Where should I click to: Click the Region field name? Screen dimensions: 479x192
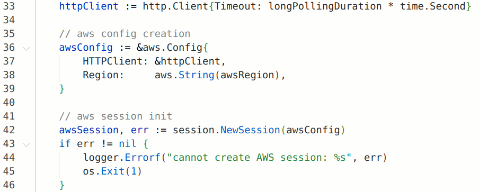(101, 75)
